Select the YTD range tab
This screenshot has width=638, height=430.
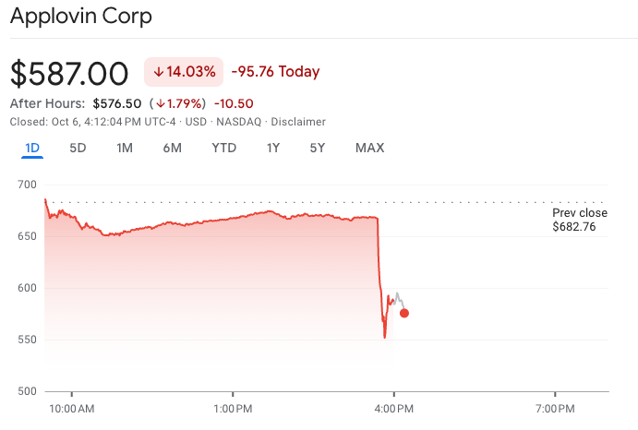point(223,148)
